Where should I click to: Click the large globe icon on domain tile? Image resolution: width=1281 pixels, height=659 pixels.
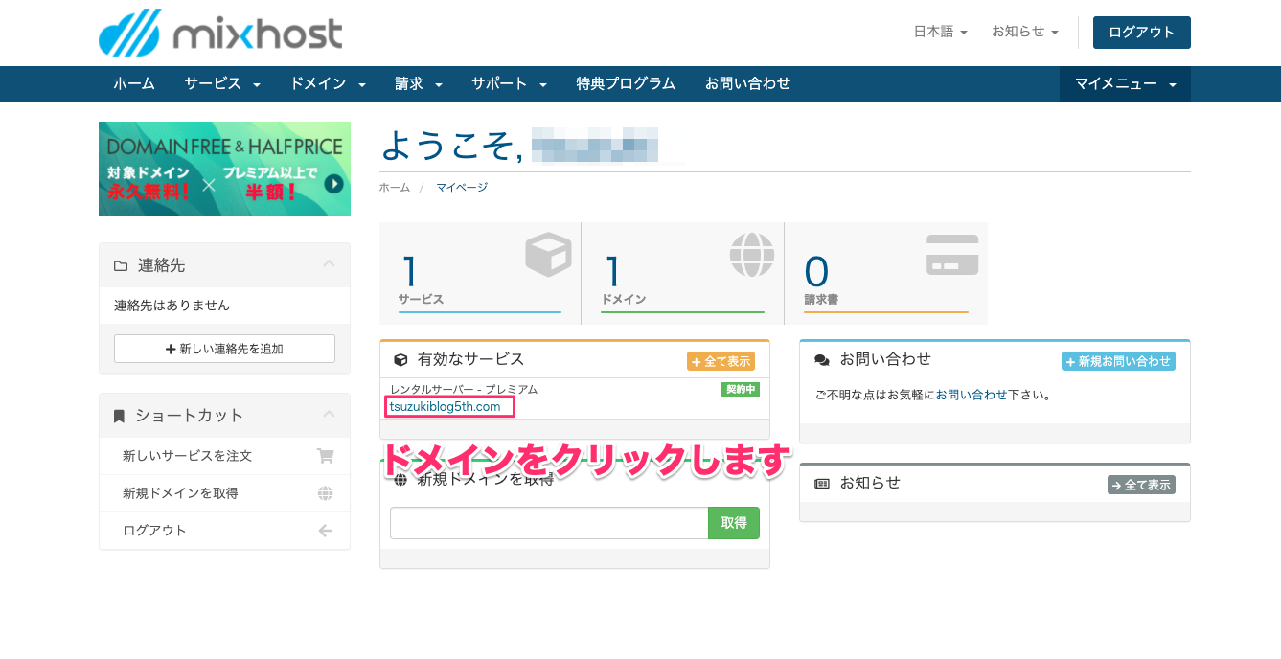751,255
